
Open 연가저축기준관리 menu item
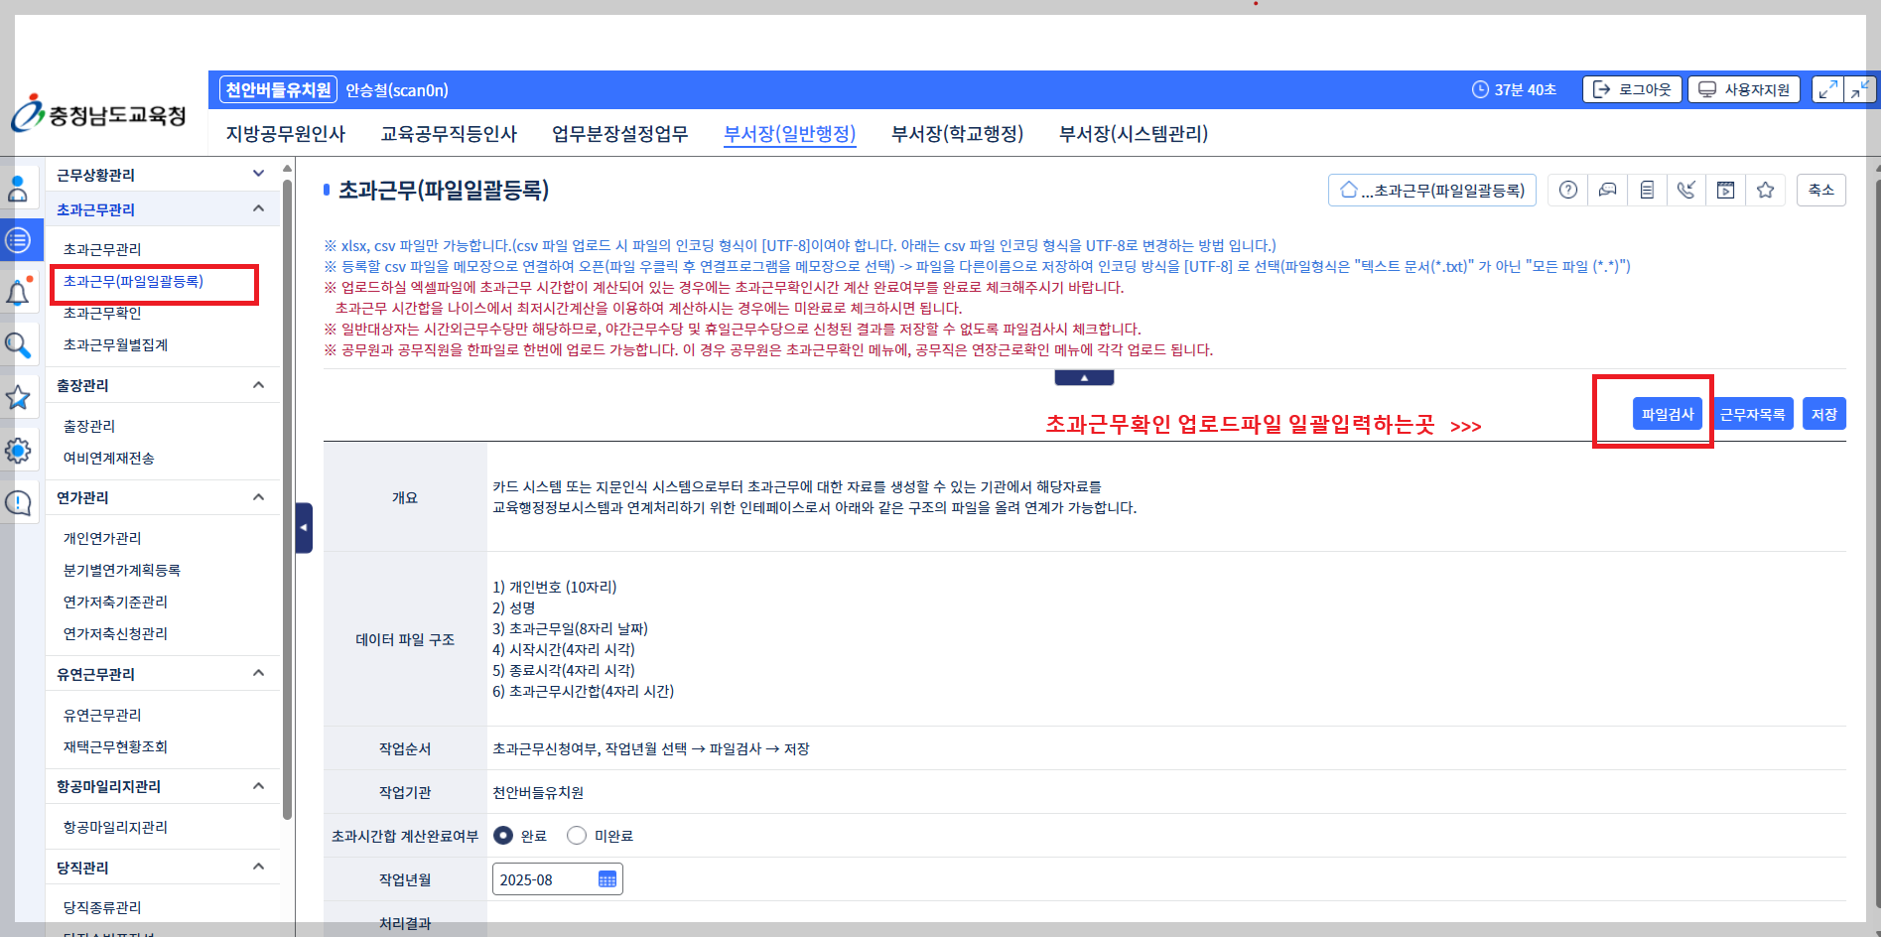coord(115,602)
